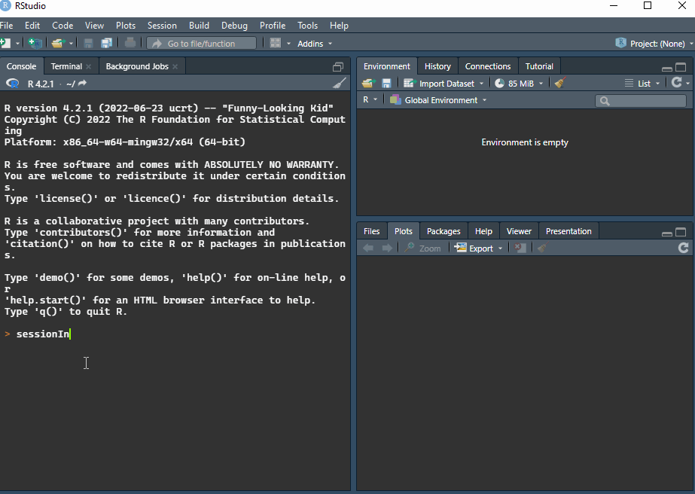Click the Environment search field
The height and width of the screenshot is (494, 695).
(641, 101)
